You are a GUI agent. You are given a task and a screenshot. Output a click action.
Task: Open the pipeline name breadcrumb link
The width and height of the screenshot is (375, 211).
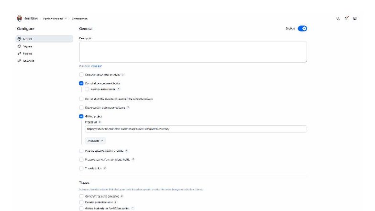(53, 18)
